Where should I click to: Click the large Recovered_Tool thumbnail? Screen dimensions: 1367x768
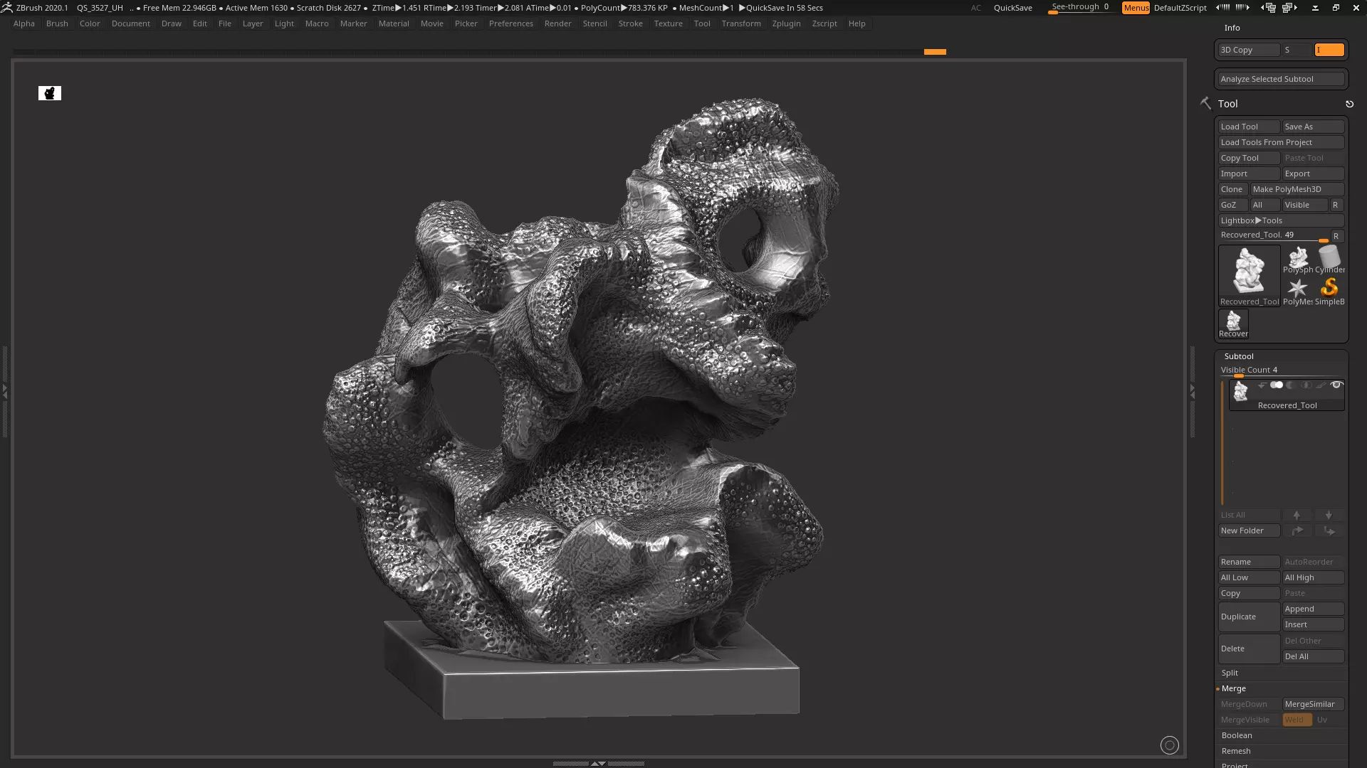[1250, 276]
